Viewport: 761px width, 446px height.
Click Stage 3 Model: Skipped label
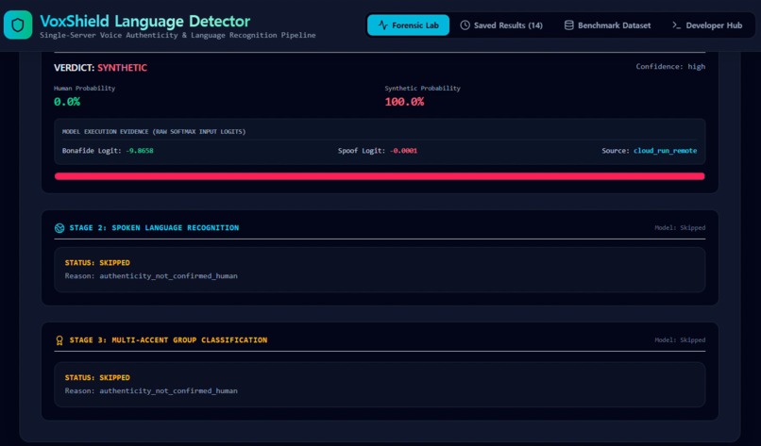(x=680, y=340)
